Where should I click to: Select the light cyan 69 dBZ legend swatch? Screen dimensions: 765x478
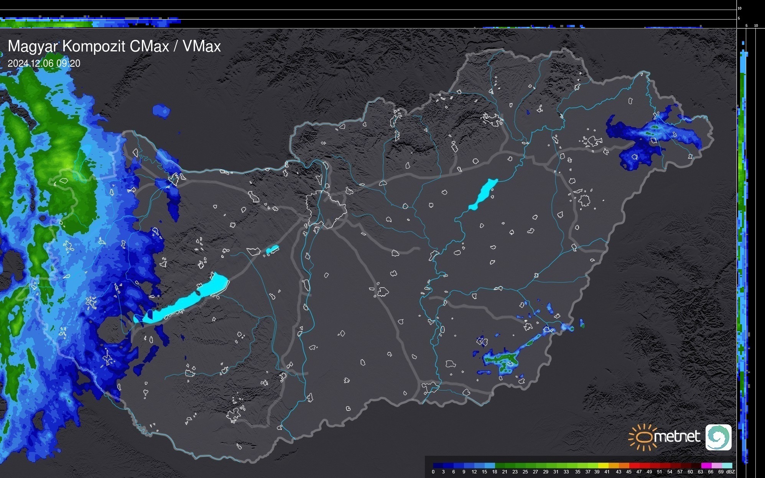727,465
